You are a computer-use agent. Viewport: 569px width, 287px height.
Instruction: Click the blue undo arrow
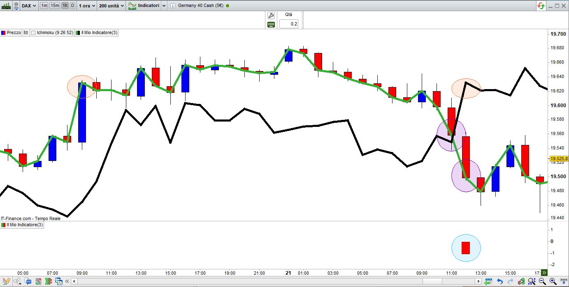click(x=500, y=281)
